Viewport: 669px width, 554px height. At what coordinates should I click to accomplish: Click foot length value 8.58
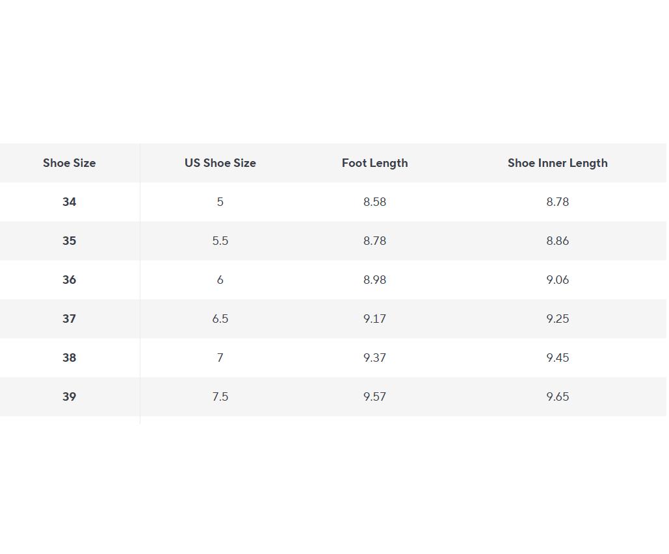[x=374, y=202]
